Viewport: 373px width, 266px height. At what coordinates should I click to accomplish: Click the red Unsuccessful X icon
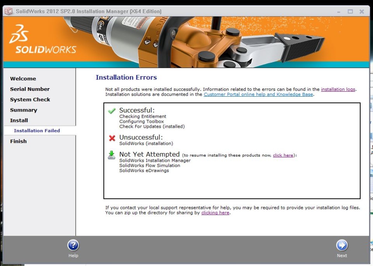click(112, 138)
